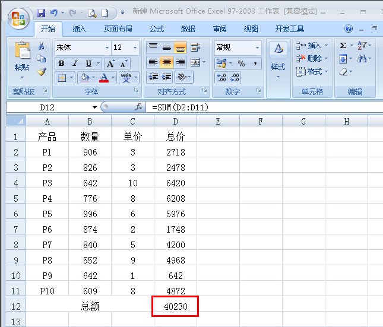Image resolution: width=383 pixels, height=327 pixels.
Task: Apply percent style
Action: (241, 64)
